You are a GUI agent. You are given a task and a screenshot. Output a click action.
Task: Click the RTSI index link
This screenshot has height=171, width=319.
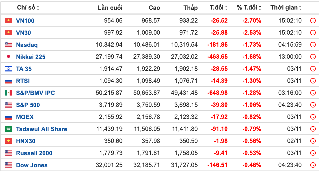click(23, 81)
